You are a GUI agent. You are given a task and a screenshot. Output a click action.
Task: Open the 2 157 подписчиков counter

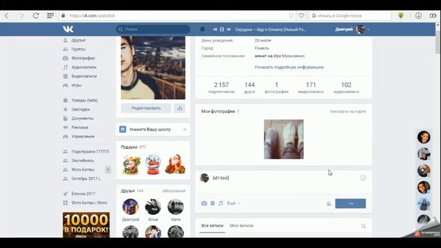click(221, 87)
